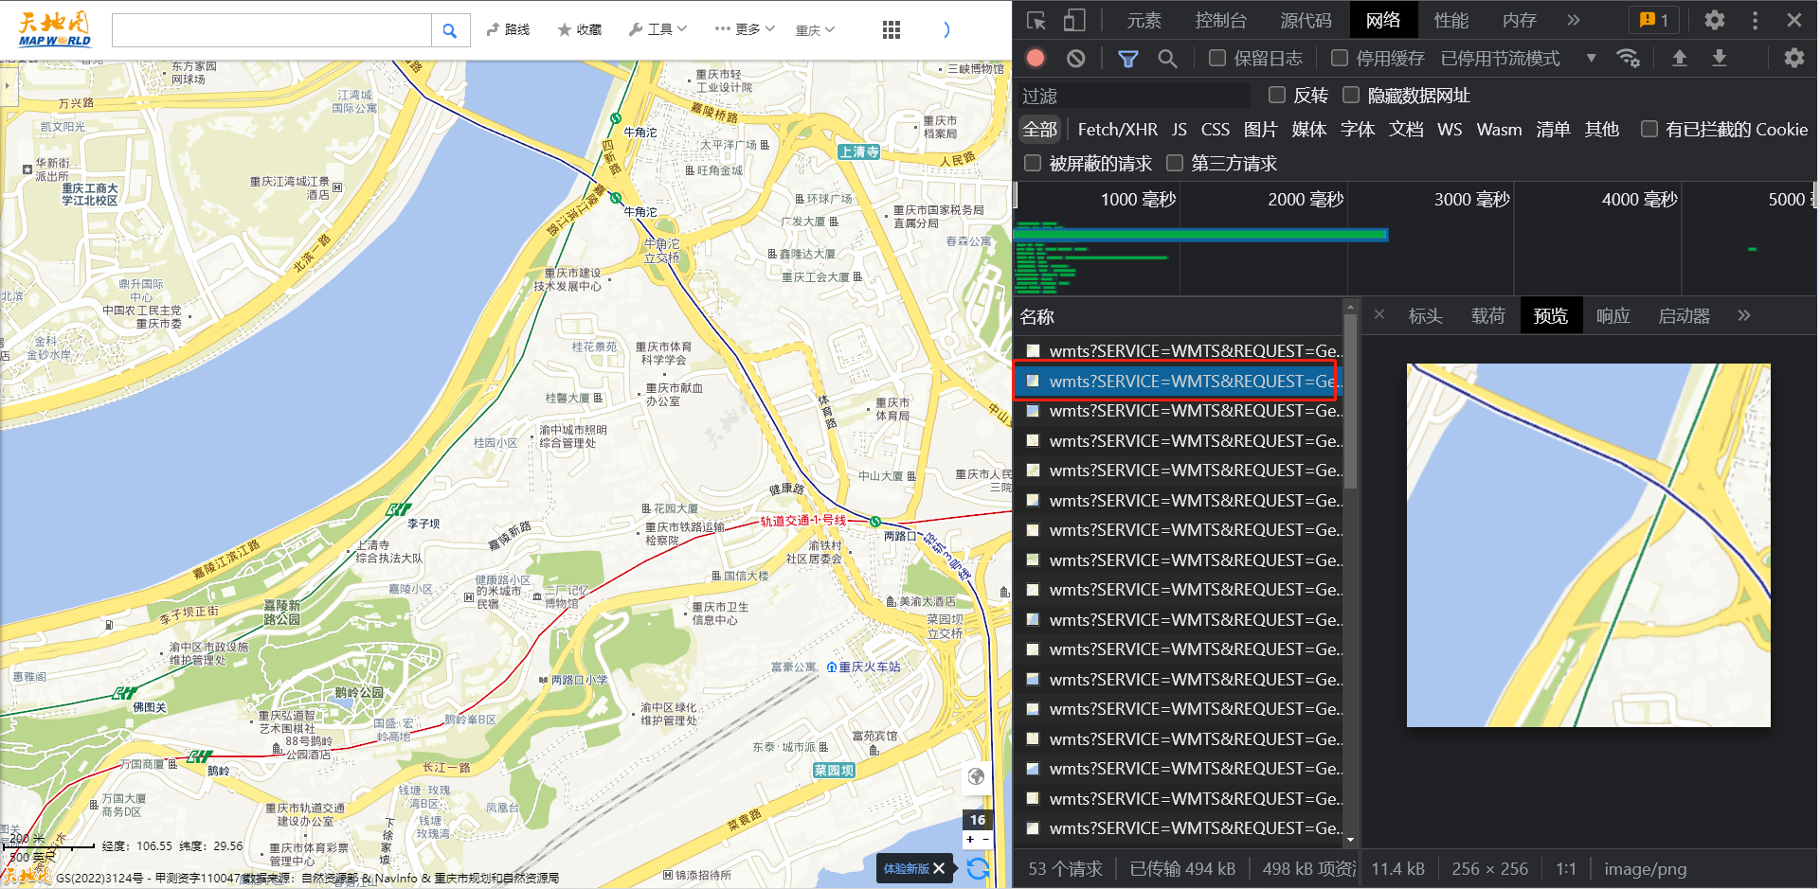The height and width of the screenshot is (889, 1820).
Task: Switch to 元素 tab
Action: [x=1144, y=20]
